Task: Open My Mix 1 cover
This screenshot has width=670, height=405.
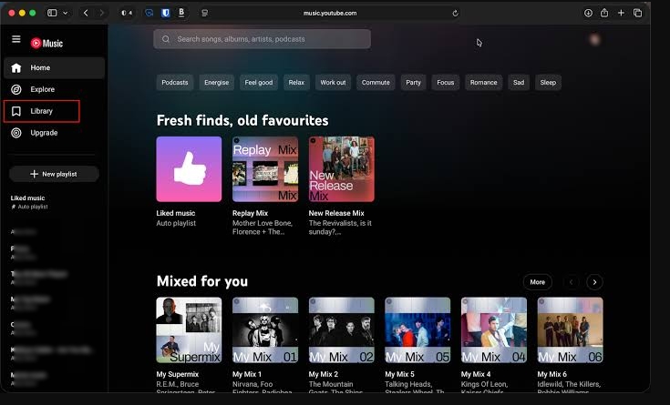Action: [265, 329]
